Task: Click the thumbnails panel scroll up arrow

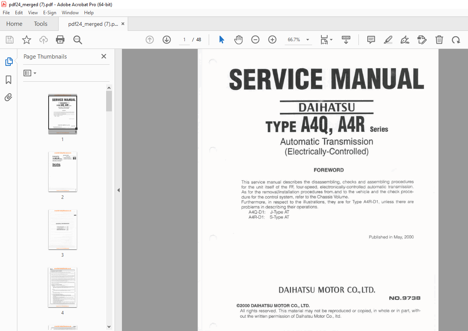Action: pyautogui.click(x=109, y=88)
